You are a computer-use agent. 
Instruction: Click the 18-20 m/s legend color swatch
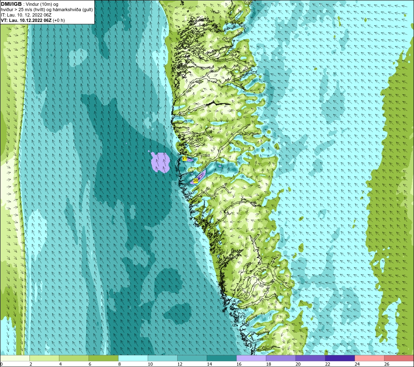[x=281, y=358]
